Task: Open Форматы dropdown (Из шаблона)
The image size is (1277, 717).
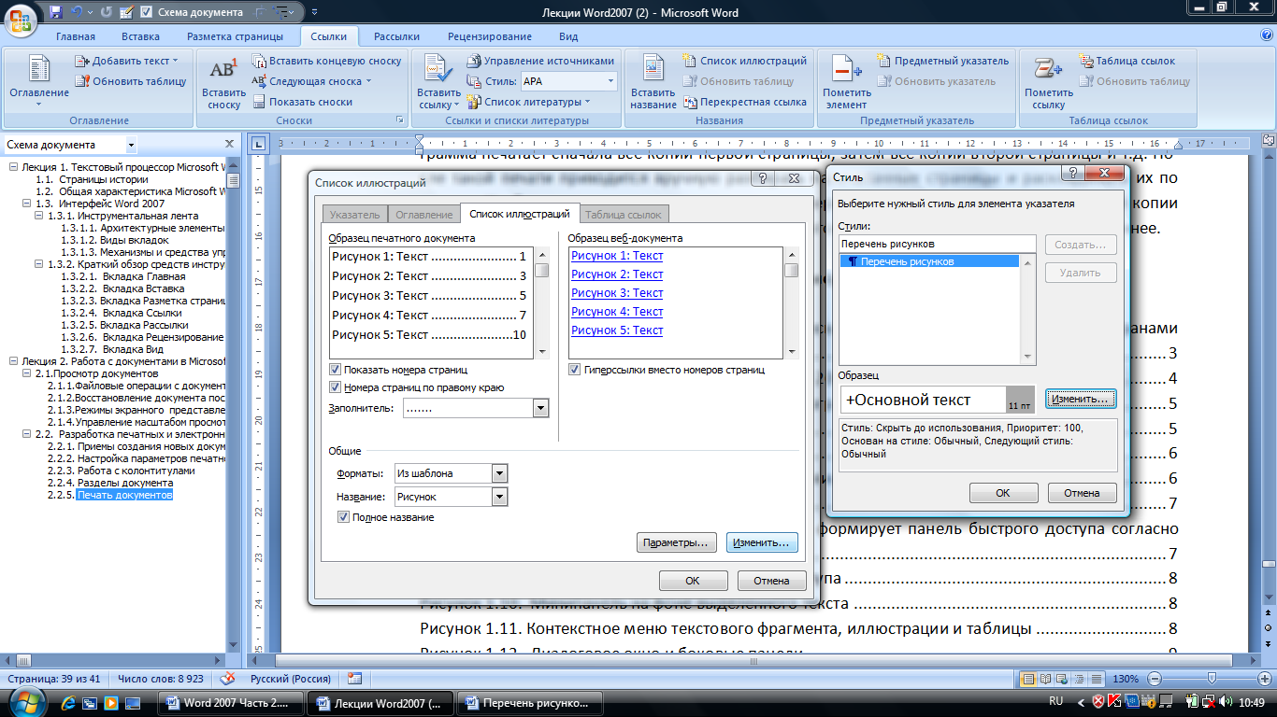Action: pyautogui.click(x=500, y=473)
